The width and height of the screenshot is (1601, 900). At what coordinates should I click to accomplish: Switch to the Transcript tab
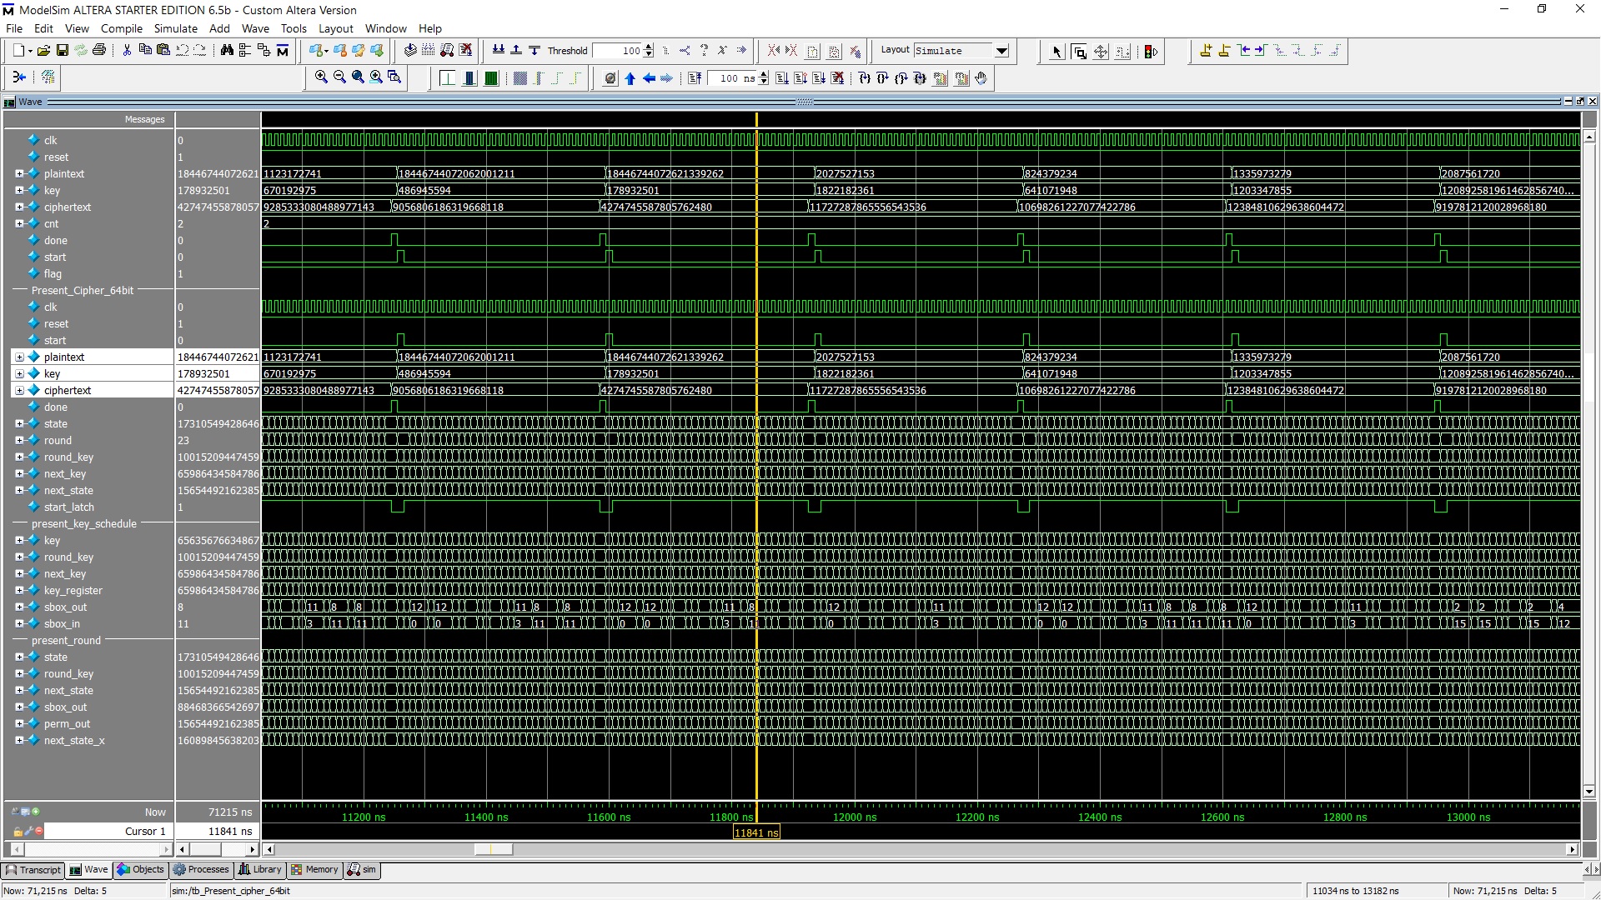coord(33,869)
